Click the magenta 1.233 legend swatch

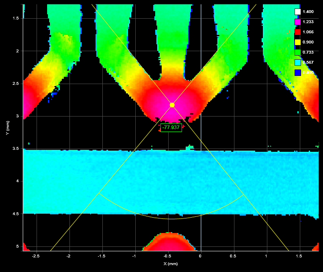click(298, 22)
